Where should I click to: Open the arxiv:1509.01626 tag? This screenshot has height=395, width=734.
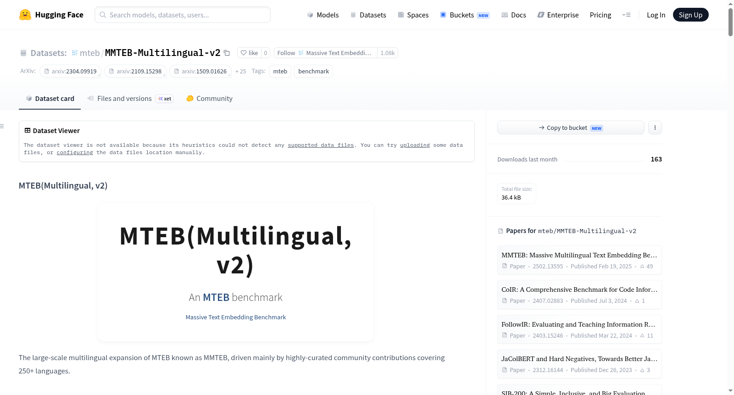click(200, 71)
